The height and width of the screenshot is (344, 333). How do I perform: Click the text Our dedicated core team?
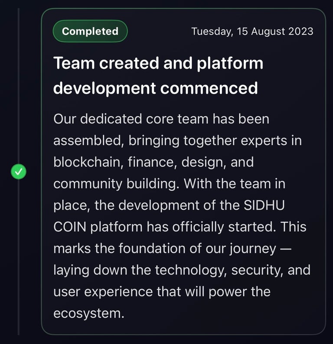click(131, 119)
